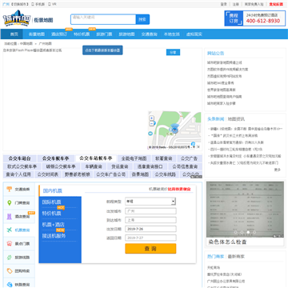The height and width of the screenshot is (288, 288).
Task: Click the blue 搜索 search button
Action: point(142,19)
